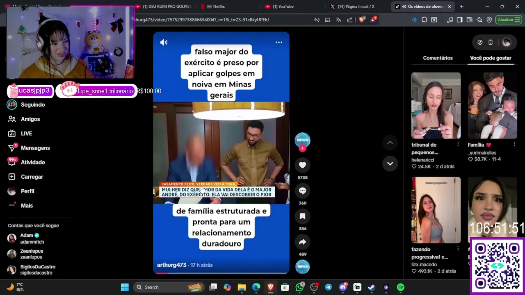Open Spotify from the taskbar
Image resolution: width=525 pixels, height=295 pixels.
(x=401, y=287)
